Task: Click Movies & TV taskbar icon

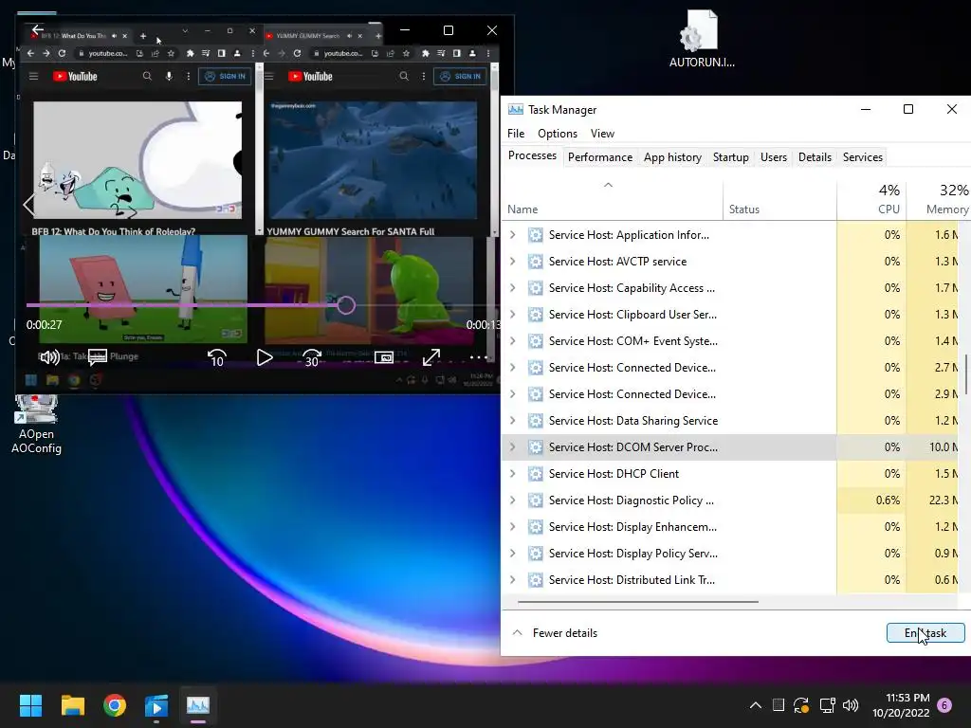Action: pos(156,705)
